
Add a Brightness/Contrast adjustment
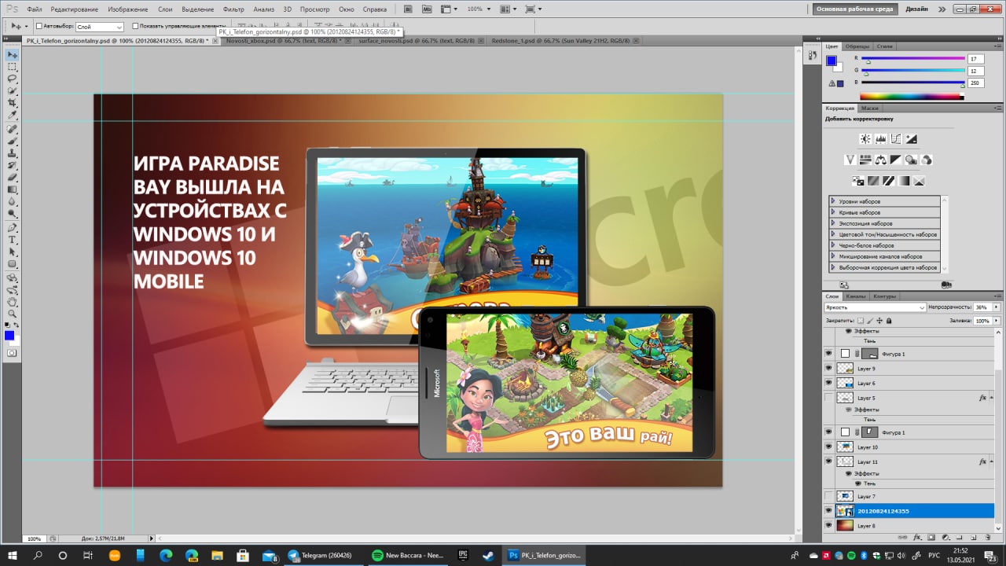tap(865, 139)
